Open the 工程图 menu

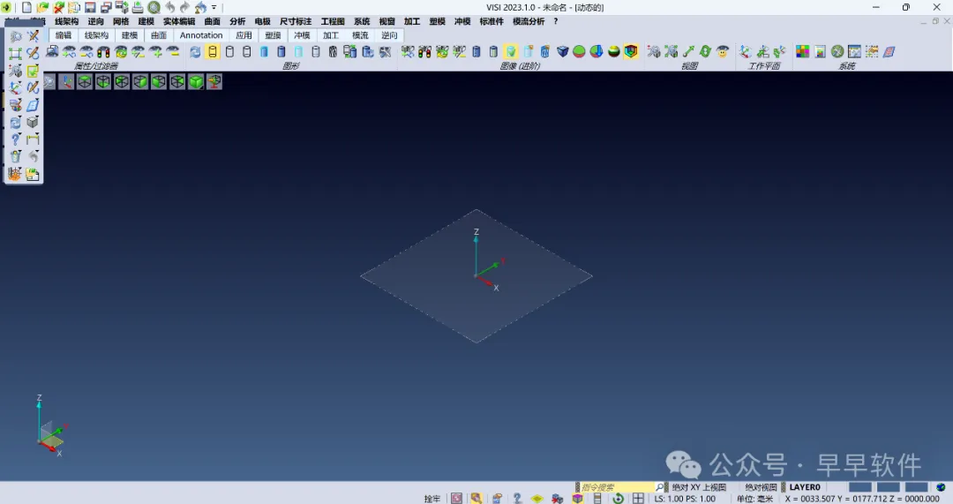point(333,21)
